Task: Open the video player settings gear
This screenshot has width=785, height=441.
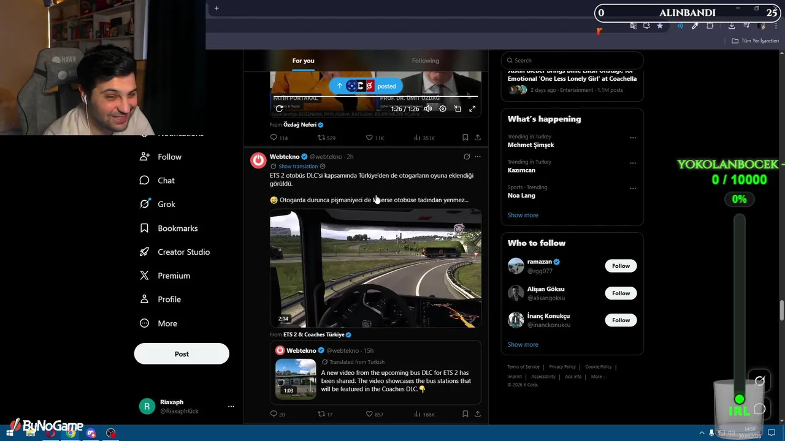Action: (443, 108)
